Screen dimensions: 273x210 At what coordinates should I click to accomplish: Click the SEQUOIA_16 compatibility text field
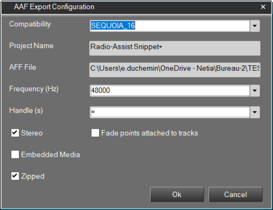point(169,26)
